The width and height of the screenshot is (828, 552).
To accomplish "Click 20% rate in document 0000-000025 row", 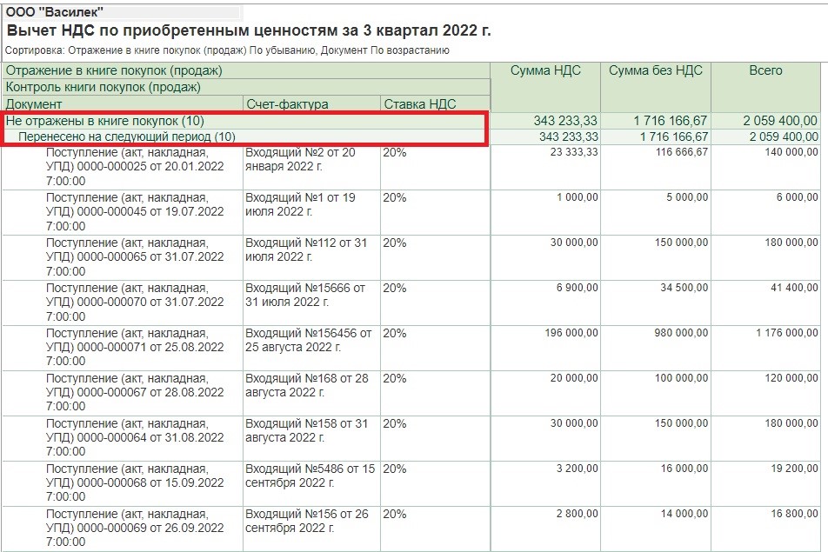I will [x=395, y=152].
